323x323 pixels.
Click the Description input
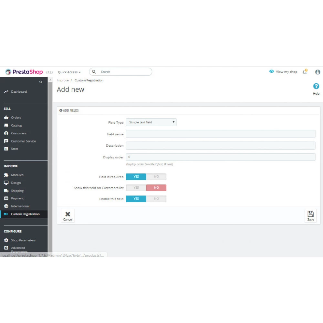point(221,145)
